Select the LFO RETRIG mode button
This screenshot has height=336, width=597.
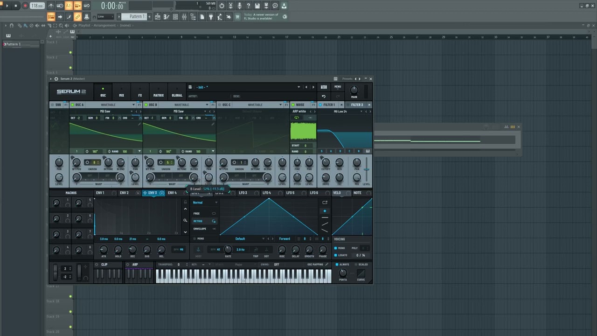pos(205,221)
